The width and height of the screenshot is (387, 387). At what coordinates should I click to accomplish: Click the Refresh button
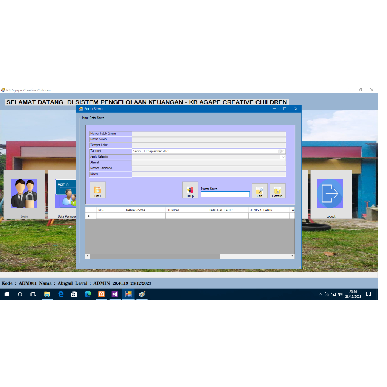click(277, 190)
